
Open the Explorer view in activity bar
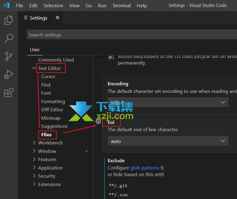[x=9, y=20]
